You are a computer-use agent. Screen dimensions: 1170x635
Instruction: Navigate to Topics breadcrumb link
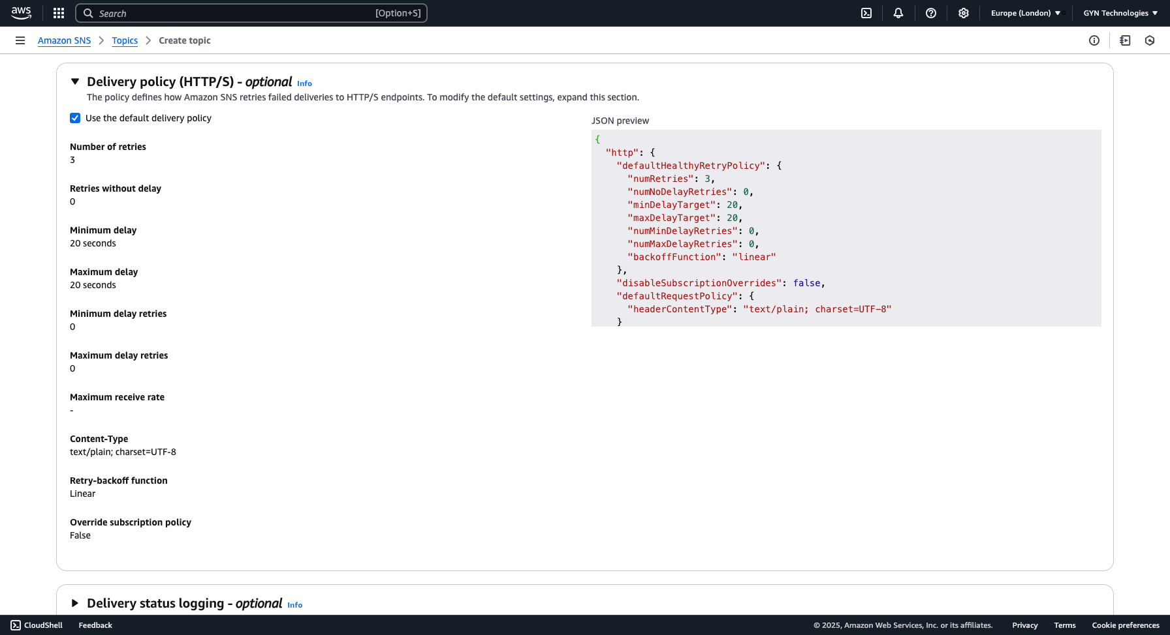tap(125, 40)
